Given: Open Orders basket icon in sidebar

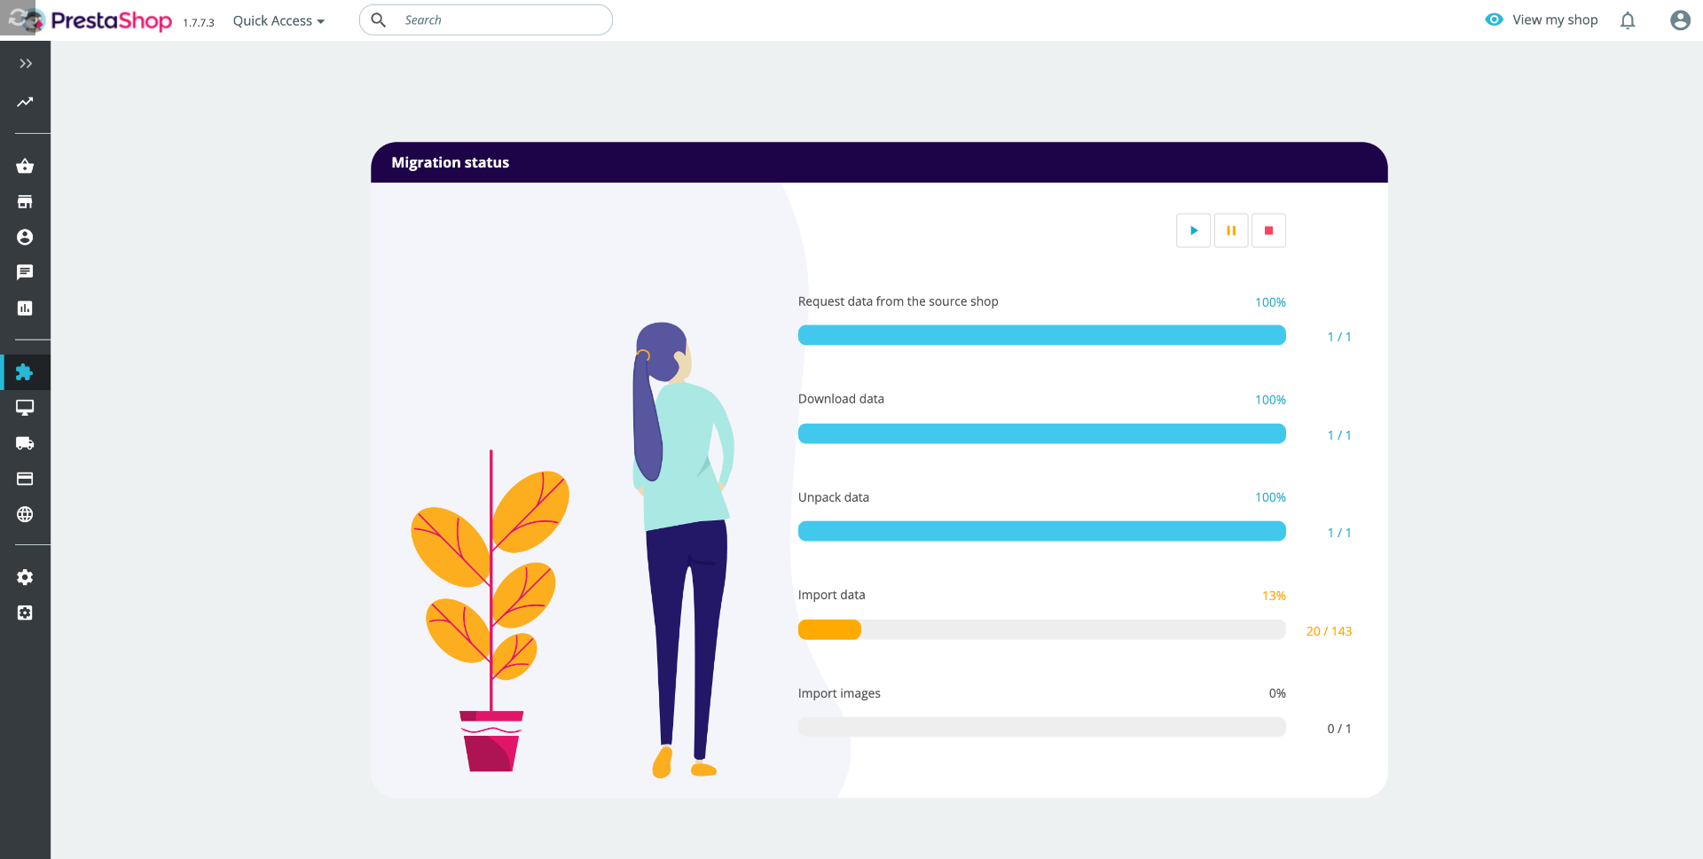Looking at the screenshot, I should point(25,166).
